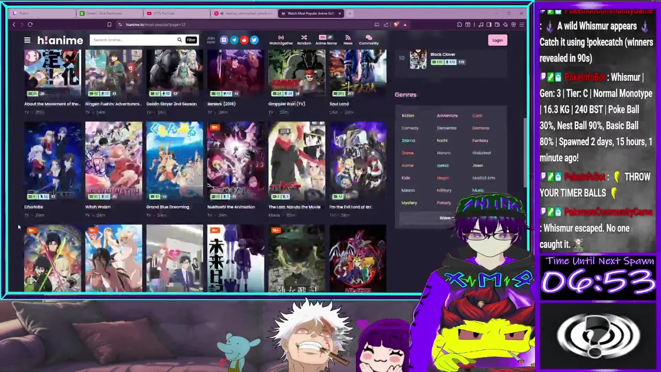Open a new browser tab

[x=350, y=13]
